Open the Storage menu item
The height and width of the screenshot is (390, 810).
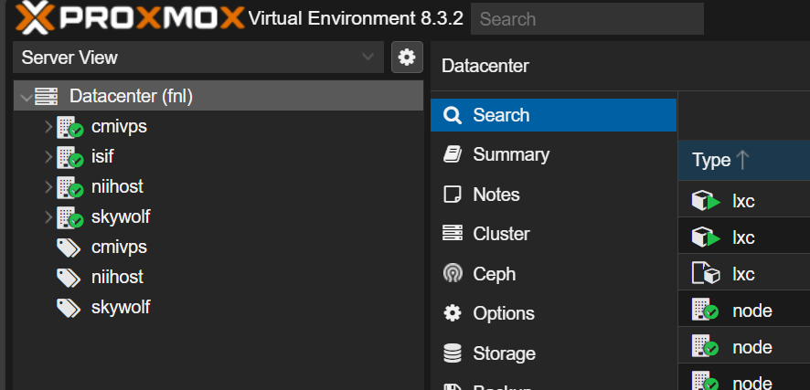553,353
